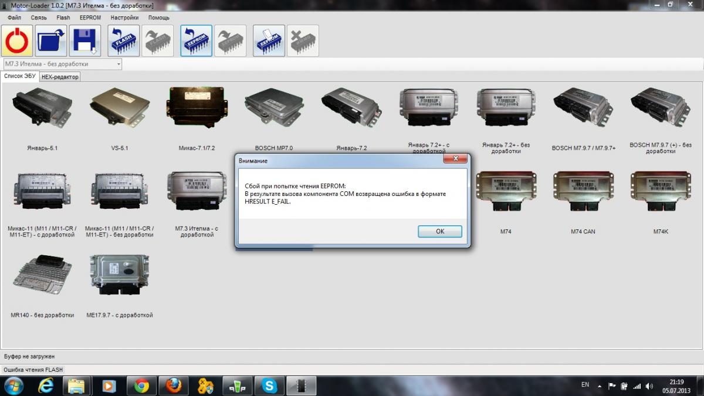The image size is (704, 396).
Task: Open the Файл menu
Action: click(x=15, y=18)
